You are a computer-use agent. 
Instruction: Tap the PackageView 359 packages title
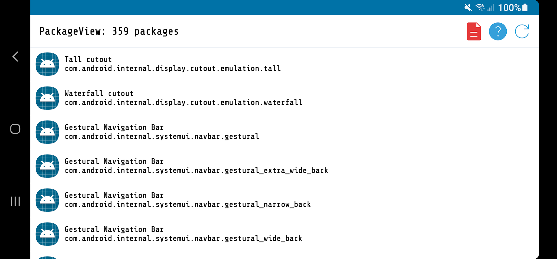coord(109,31)
